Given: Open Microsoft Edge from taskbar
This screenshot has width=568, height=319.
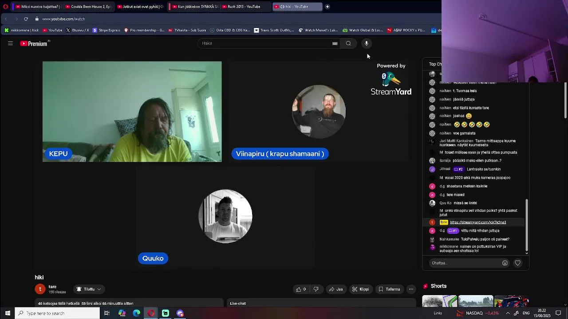Looking at the screenshot, I should [137, 313].
